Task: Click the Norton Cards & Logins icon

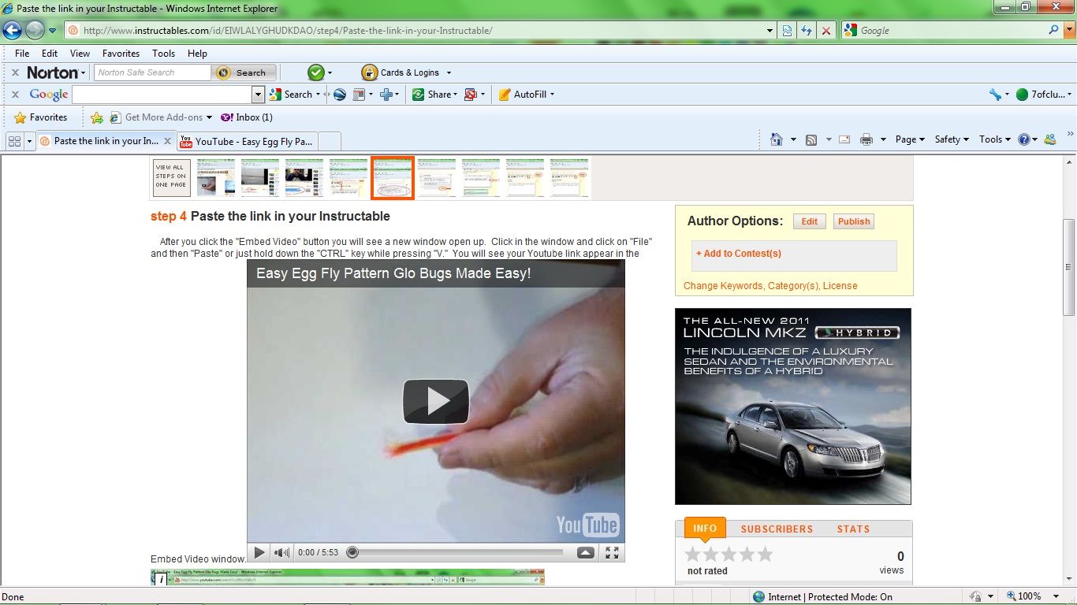Action: click(369, 72)
